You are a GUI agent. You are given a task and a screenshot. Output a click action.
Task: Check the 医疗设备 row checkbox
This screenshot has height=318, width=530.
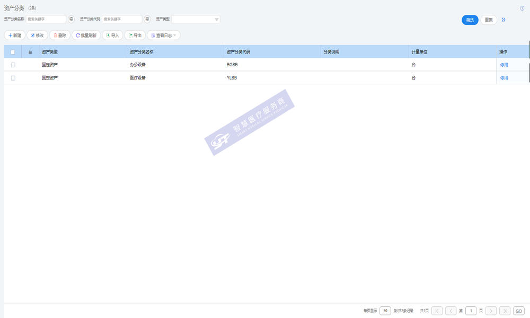13,78
